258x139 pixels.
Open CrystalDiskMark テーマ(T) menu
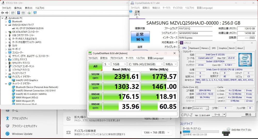point(130,58)
